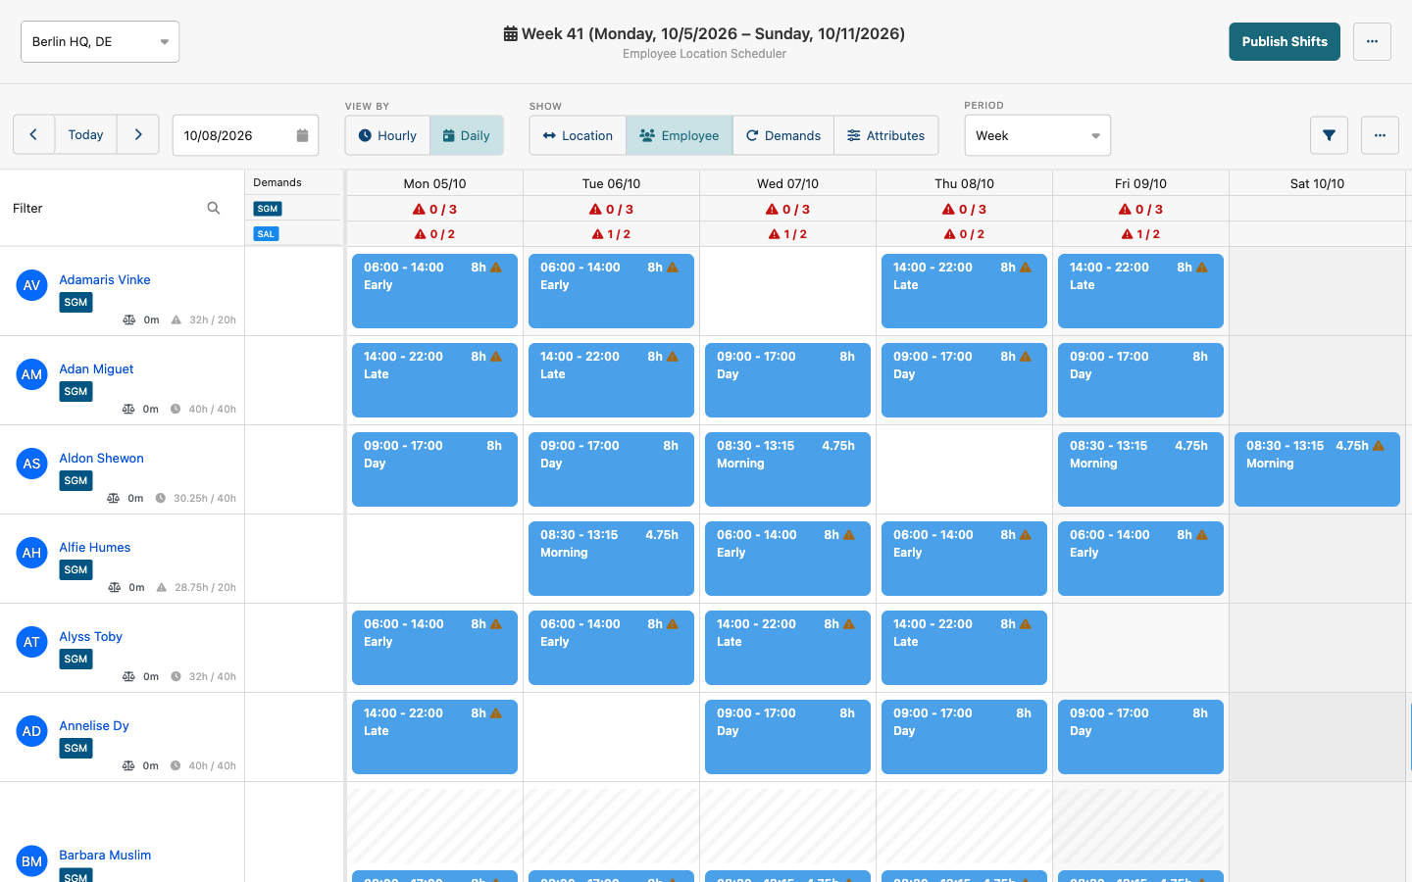Click the Publish Shifts button
The image size is (1412, 882).
pos(1285,41)
